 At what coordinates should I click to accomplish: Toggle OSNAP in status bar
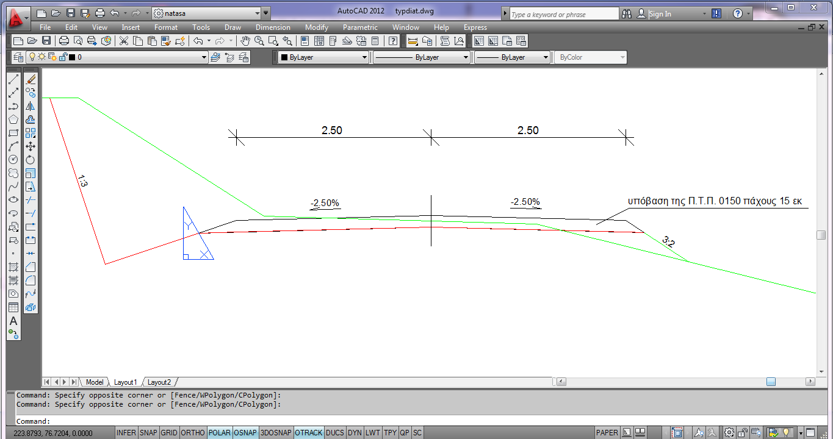click(x=246, y=433)
